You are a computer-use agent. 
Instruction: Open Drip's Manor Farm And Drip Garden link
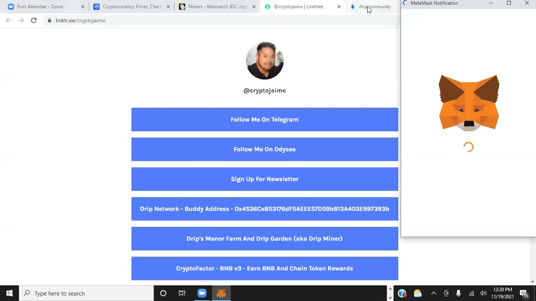(265, 239)
